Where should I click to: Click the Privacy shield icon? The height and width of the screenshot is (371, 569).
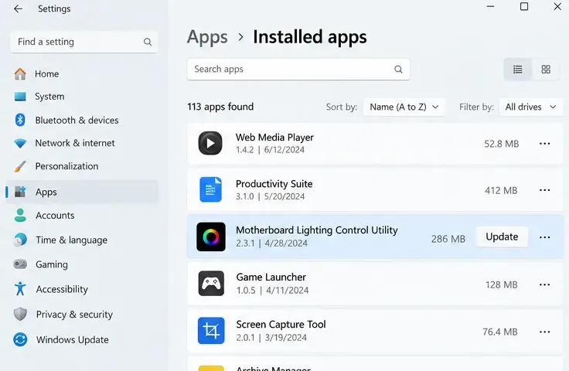[x=20, y=314]
